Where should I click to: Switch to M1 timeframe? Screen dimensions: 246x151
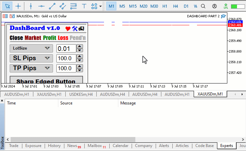111,6
